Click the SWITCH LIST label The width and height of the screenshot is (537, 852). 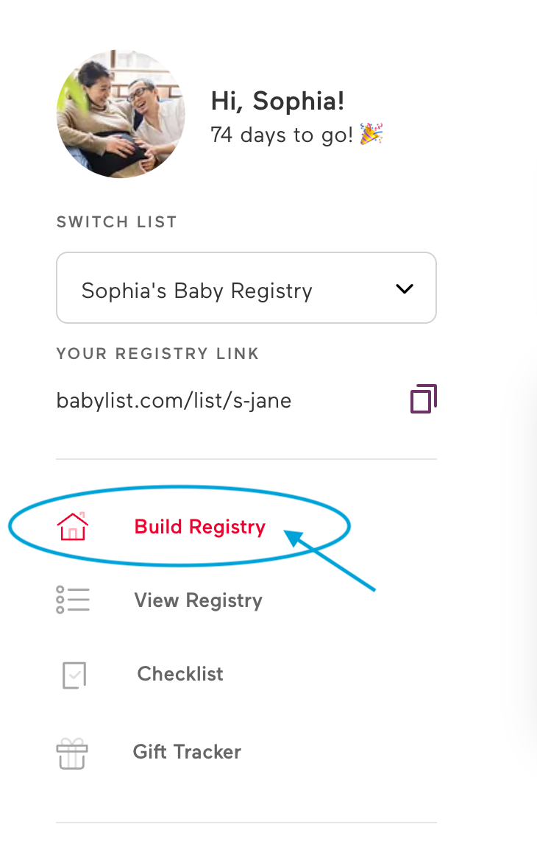pos(116,221)
